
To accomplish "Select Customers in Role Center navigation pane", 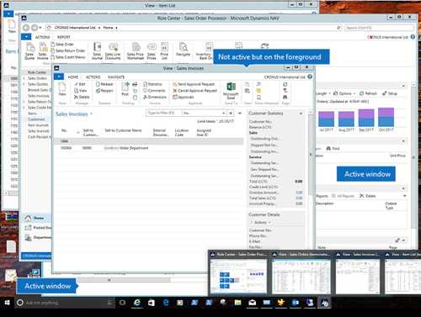I will [36, 119].
